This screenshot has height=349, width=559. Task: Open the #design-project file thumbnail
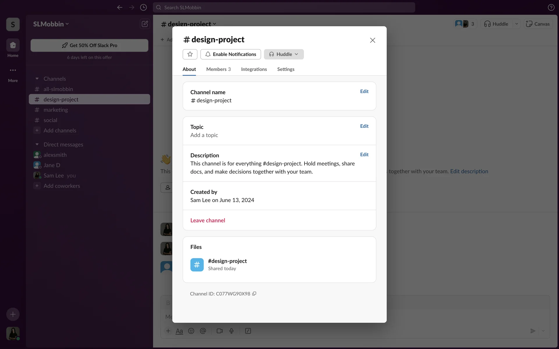tap(197, 265)
